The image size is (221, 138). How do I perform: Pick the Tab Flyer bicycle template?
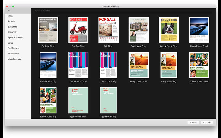(x=108, y=30)
